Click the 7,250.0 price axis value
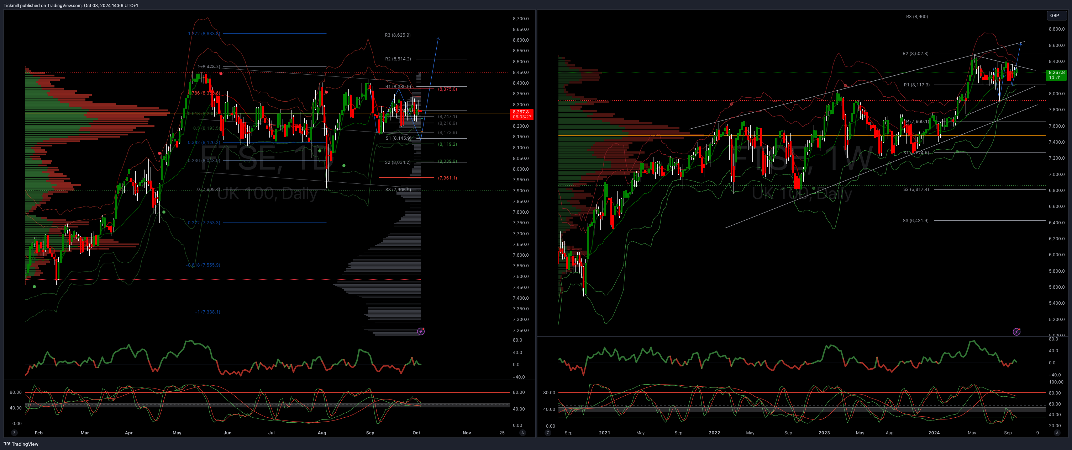This screenshot has height=450, width=1072. pyautogui.click(x=521, y=330)
